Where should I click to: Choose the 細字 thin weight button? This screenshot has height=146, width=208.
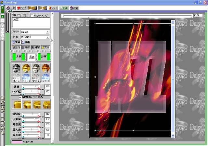[x=36, y=47]
